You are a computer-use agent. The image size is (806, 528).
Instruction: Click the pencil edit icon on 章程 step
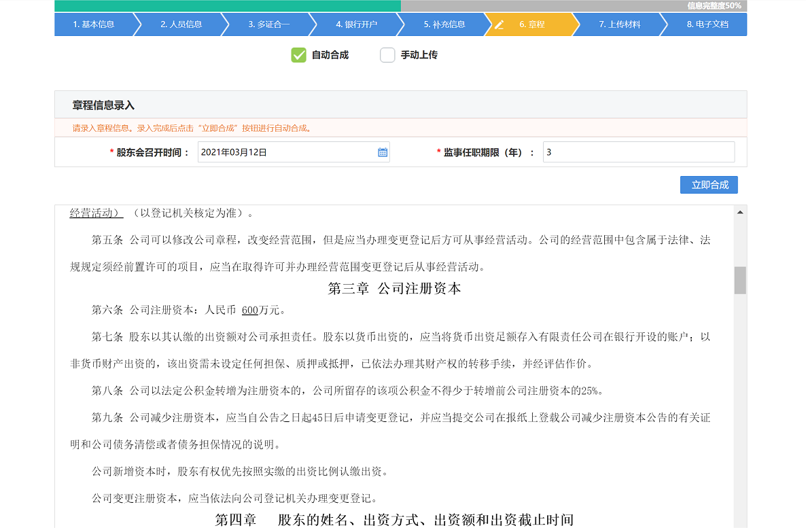pos(499,24)
